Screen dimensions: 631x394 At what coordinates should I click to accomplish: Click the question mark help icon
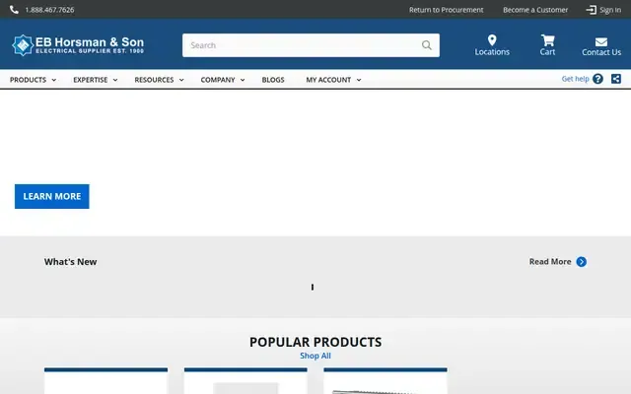(597, 79)
